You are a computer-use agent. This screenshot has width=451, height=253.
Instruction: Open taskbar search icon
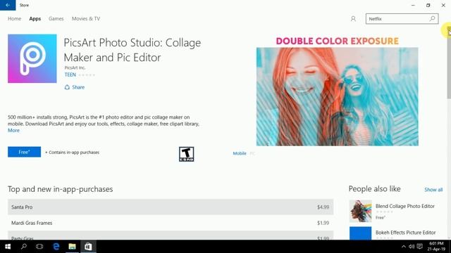tap(24, 247)
